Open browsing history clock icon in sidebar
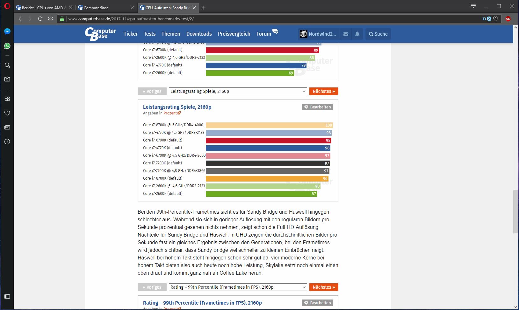The image size is (519, 310). 7,142
